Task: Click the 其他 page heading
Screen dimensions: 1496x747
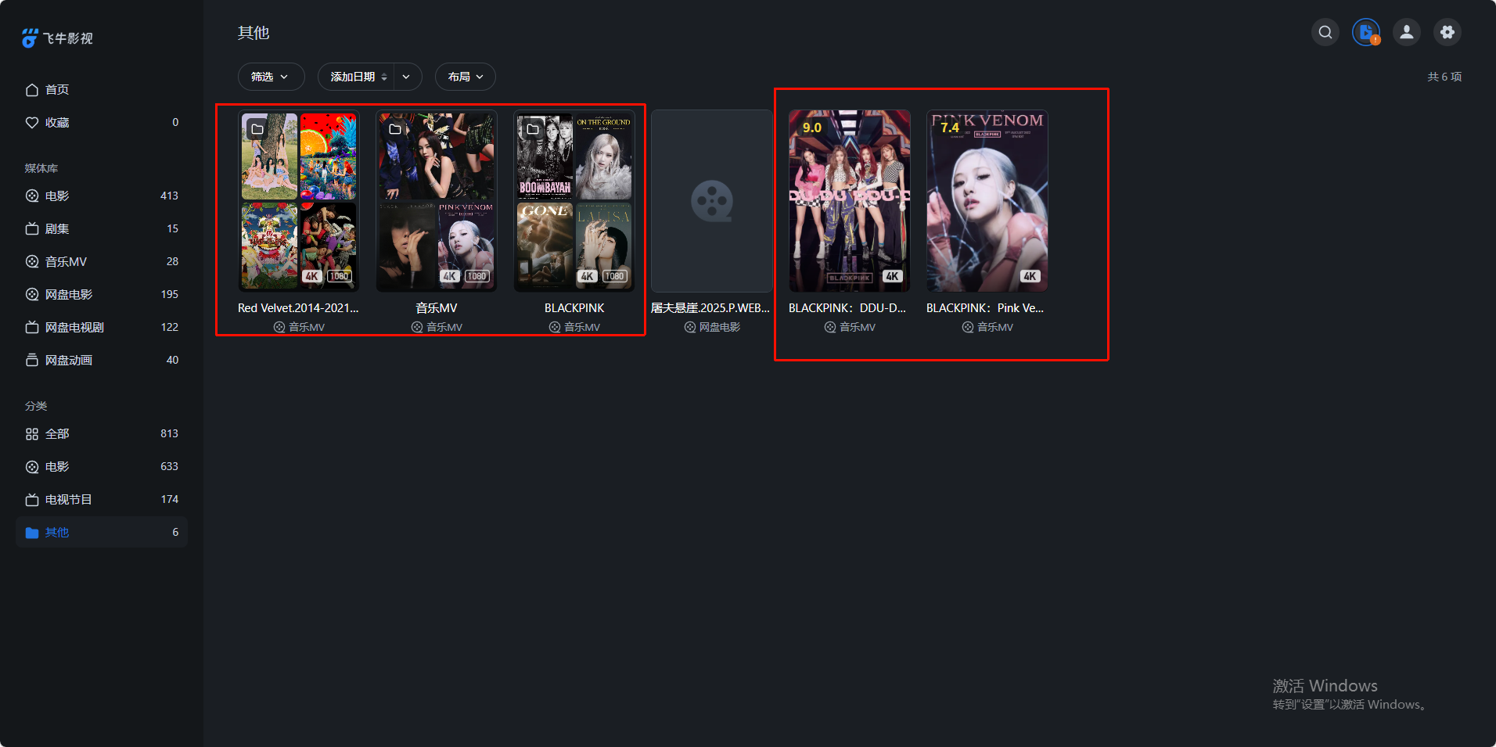Action: coord(254,33)
